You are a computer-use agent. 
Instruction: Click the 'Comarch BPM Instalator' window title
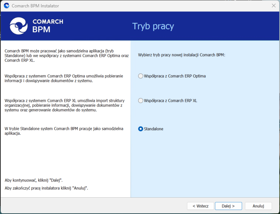pyautogui.click(x=35, y=6)
